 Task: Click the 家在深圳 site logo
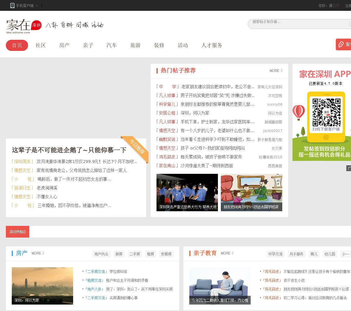tap(23, 26)
